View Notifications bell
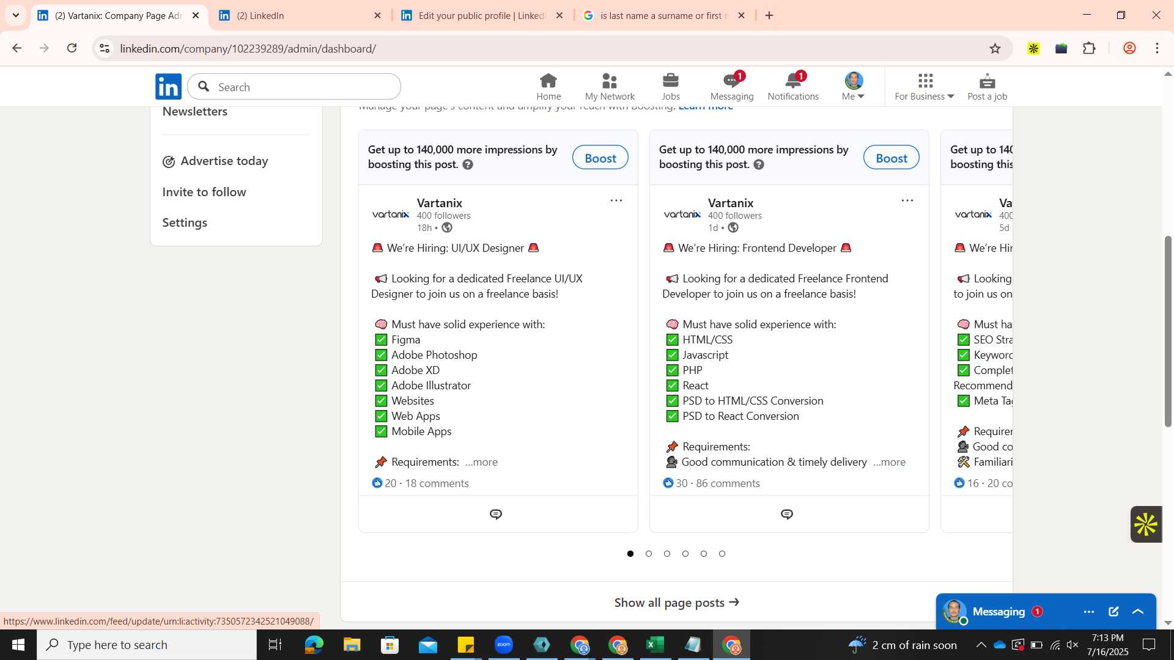 point(793,87)
